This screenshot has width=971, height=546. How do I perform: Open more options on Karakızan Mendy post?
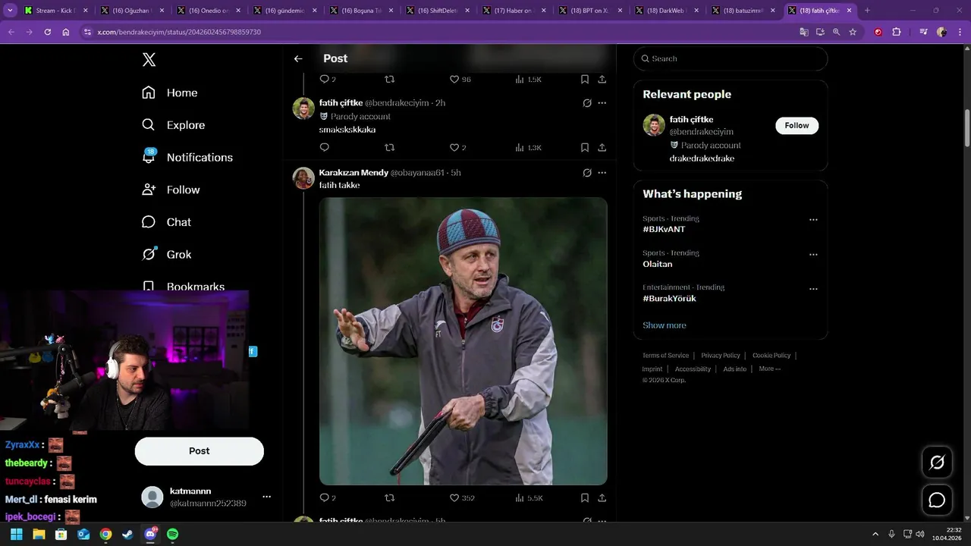[602, 173]
